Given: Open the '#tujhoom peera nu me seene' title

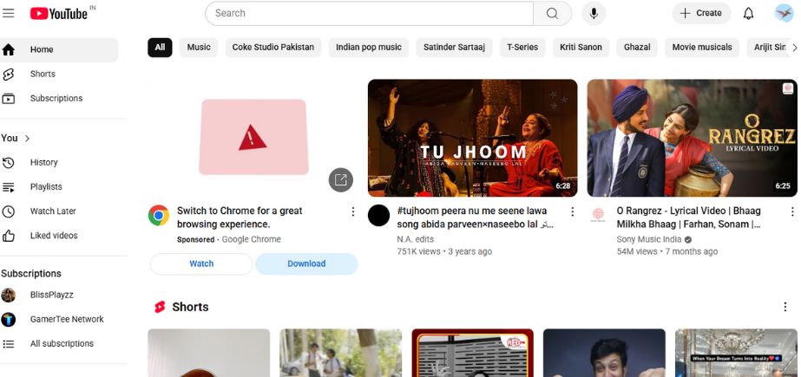Looking at the screenshot, I should 475,218.
